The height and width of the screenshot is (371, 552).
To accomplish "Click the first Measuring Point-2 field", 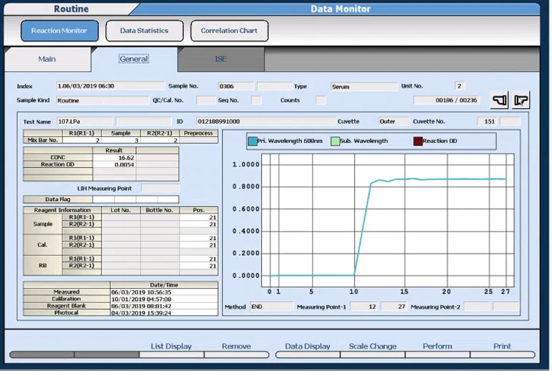I will 477,307.
